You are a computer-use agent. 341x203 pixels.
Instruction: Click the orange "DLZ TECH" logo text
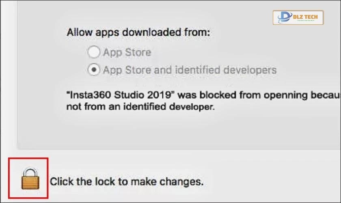(306, 16)
